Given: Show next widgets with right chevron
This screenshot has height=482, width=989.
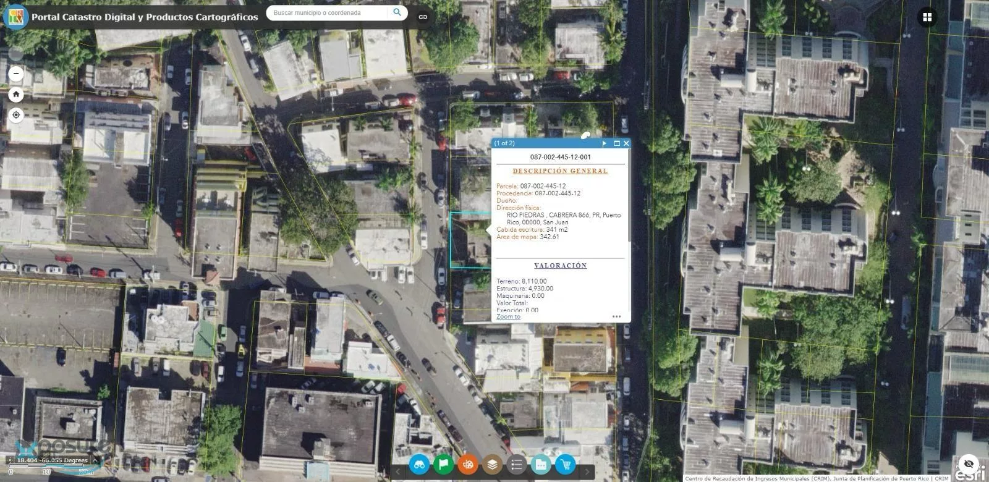Looking at the screenshot, I should pyautogui.click(x=587, y=472).
